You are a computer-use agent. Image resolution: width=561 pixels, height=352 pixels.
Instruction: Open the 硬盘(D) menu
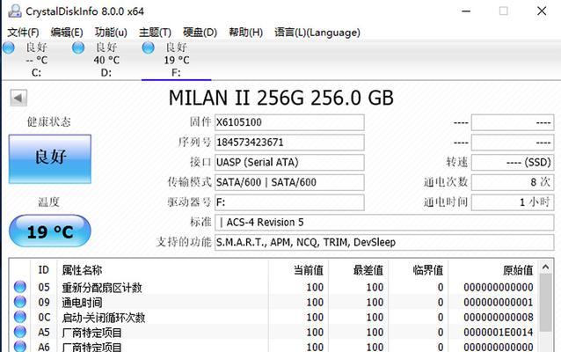coord(200,33)
